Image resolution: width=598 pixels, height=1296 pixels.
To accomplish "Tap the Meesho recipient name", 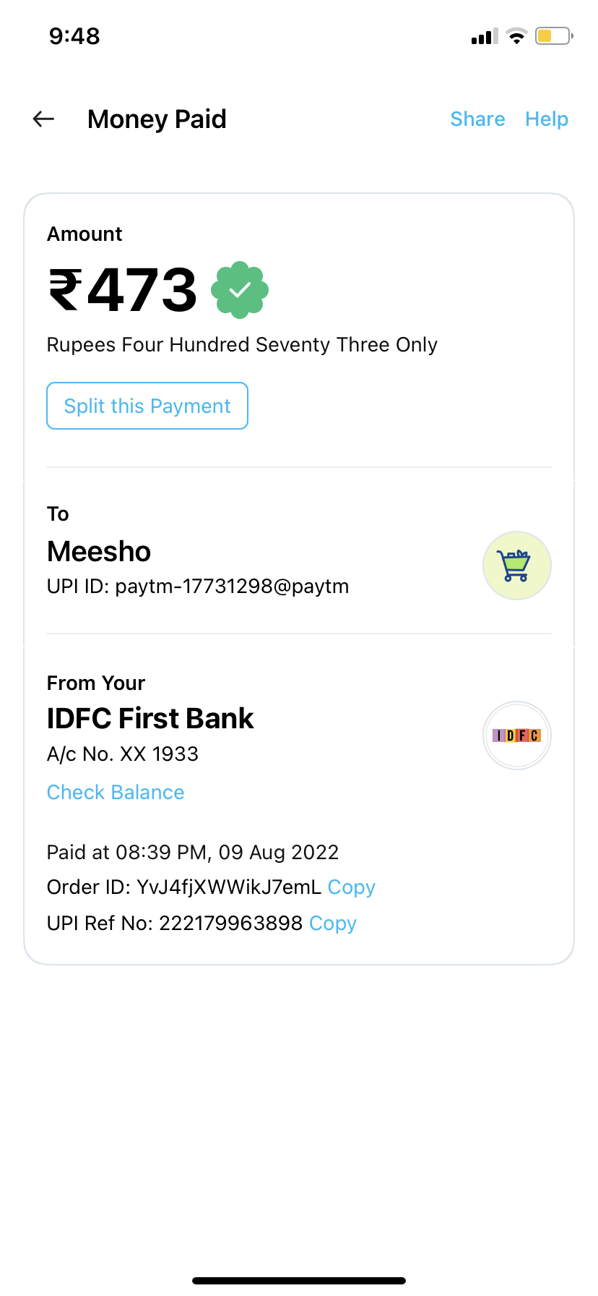I will click(x=99, y=552).
